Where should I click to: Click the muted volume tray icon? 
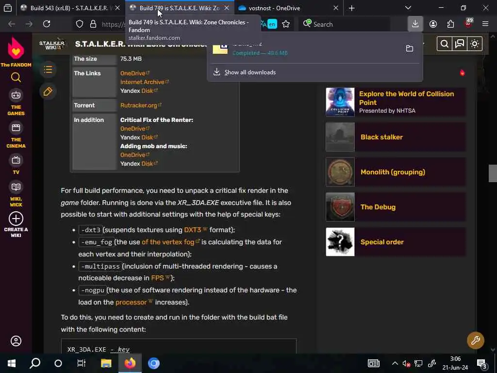tap(406, 363)
